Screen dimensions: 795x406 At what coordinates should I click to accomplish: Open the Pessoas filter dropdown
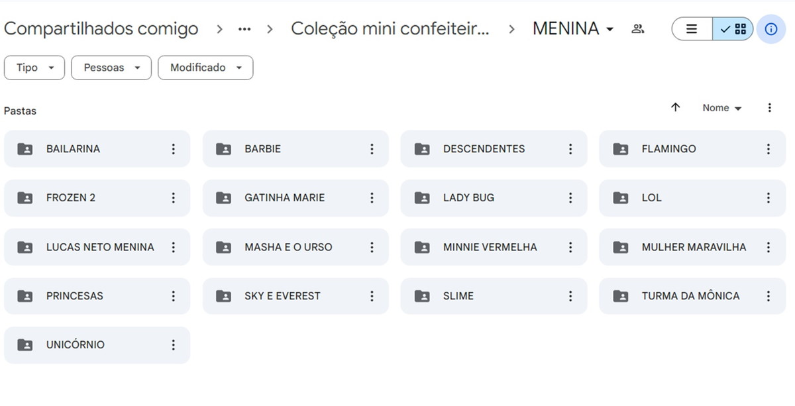pyautogui.click(x=111, y=68)
